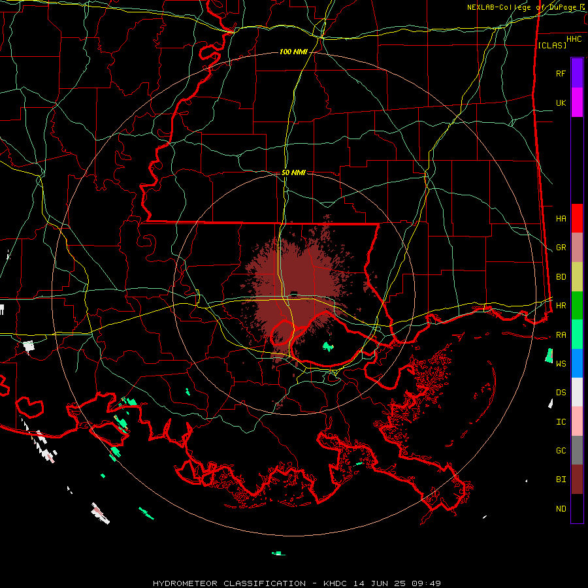Image resolution: width=588 pixels, height=588 pixels.
Task: Click the HR green legend swatch
Action: pos(577,305)
